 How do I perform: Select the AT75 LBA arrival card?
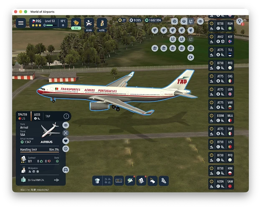[x=221, y=92]
